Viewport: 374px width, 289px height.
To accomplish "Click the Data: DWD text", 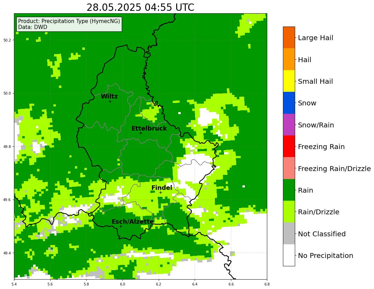I will point(33,27).
